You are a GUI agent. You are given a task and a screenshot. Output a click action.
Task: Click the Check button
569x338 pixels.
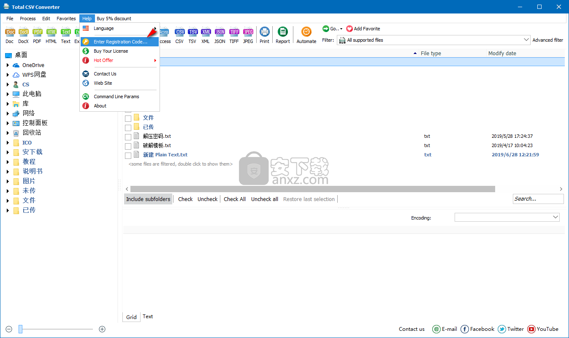coord(185,199)
